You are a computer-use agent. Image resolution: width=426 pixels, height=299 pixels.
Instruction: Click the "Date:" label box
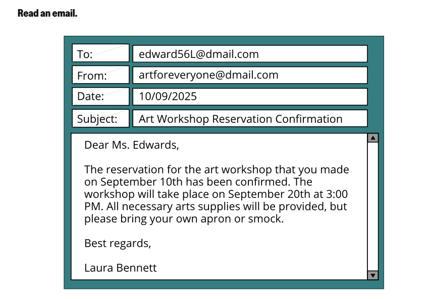[x=100, y=97]
